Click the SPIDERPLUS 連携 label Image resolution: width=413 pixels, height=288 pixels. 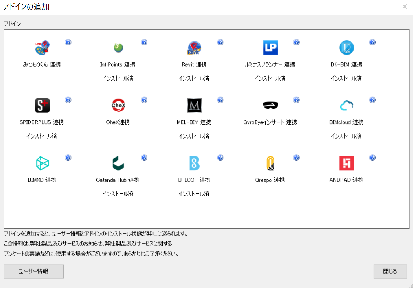tap(41, 122)
